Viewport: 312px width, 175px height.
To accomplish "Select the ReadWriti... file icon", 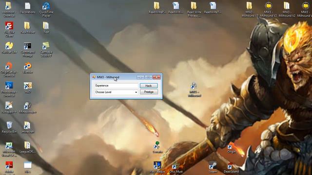I will point(175,8).
